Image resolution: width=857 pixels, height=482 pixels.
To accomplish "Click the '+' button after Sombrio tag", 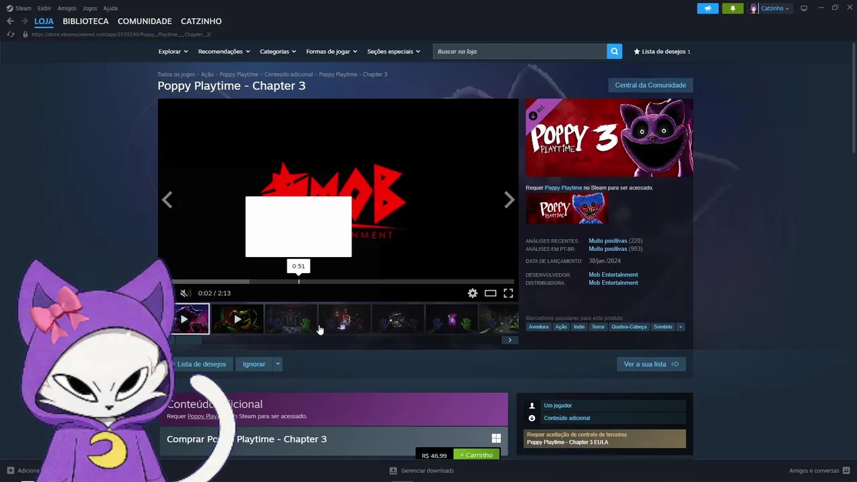I will (680, 327).
